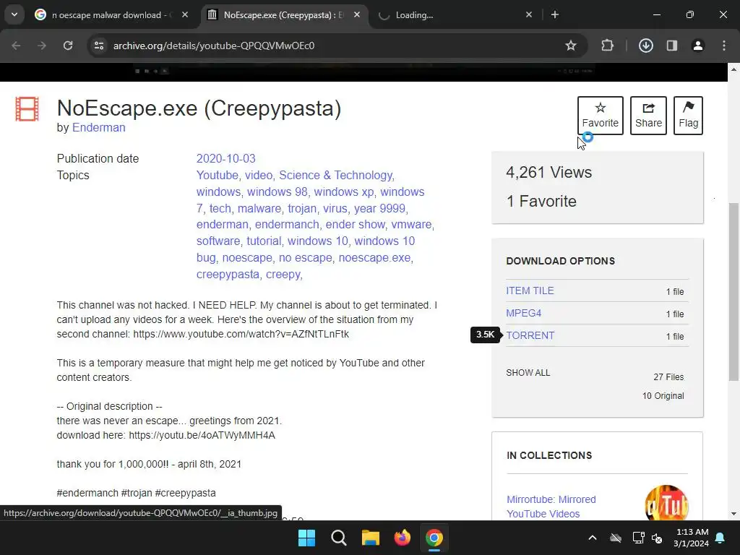Open the Extensions puzzle icon
740x555 pixels.
607,46
